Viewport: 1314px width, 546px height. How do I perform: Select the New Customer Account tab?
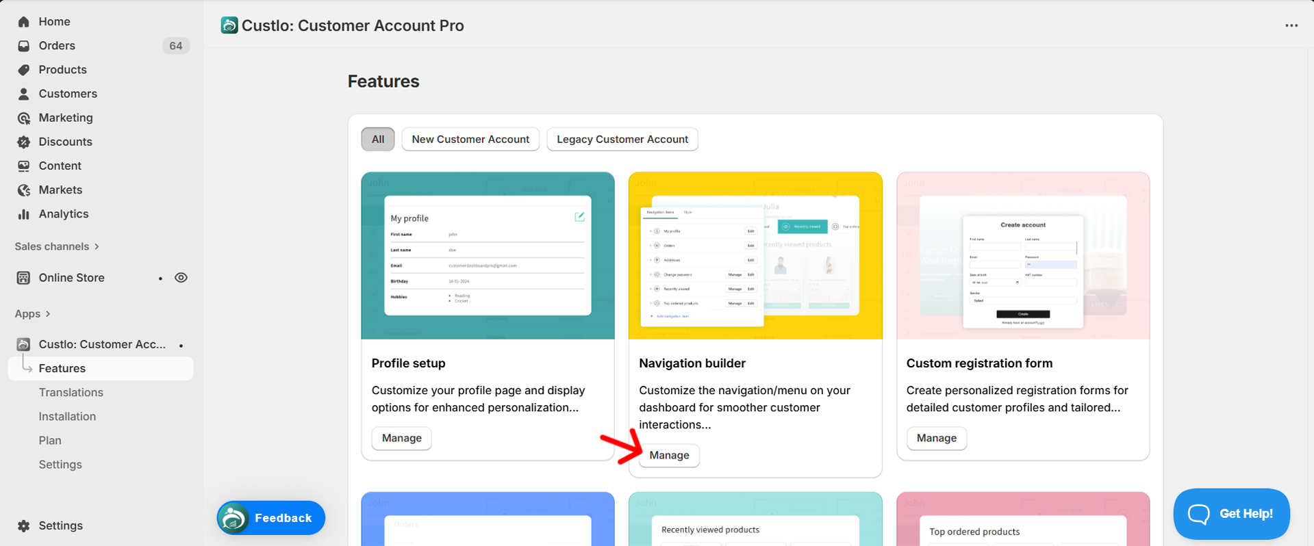(470, 139)
